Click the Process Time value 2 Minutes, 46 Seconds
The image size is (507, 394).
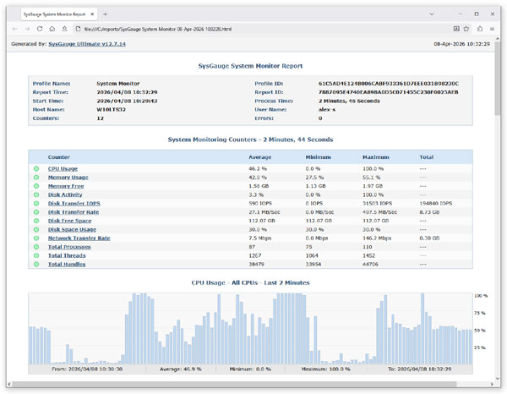349,101
